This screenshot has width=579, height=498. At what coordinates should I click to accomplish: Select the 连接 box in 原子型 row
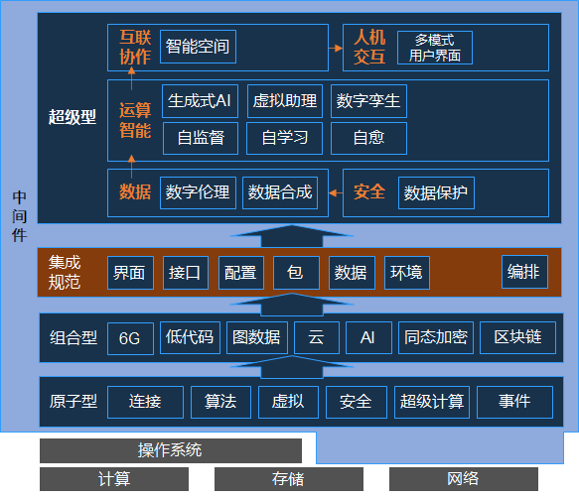(x=145, y=402)
